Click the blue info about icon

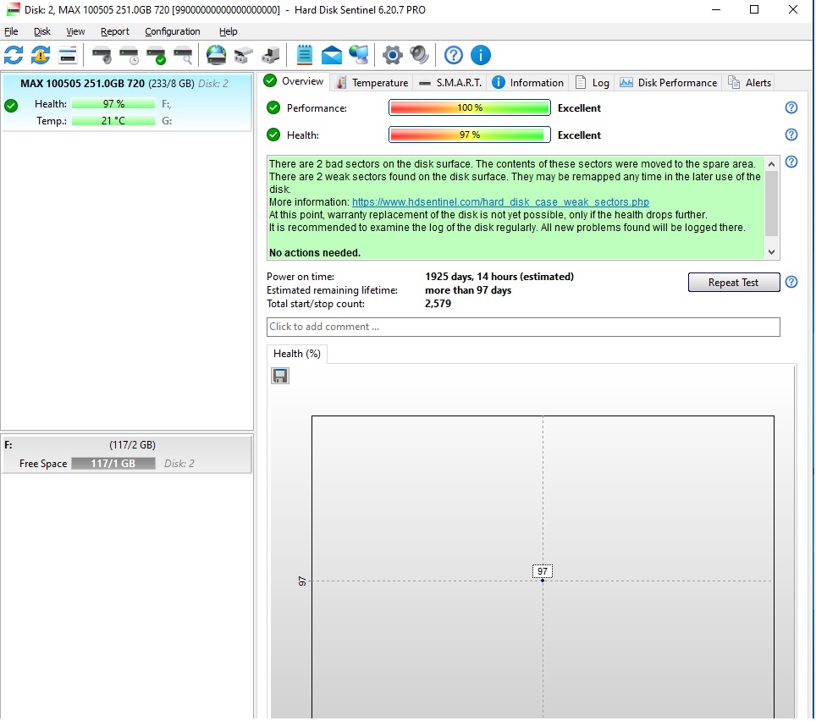coord(480,55)
